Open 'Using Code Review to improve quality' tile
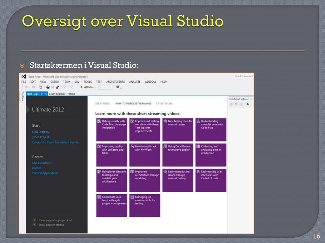Image resolution: width=325 pixels, height=243 pixels. [178, 155]
